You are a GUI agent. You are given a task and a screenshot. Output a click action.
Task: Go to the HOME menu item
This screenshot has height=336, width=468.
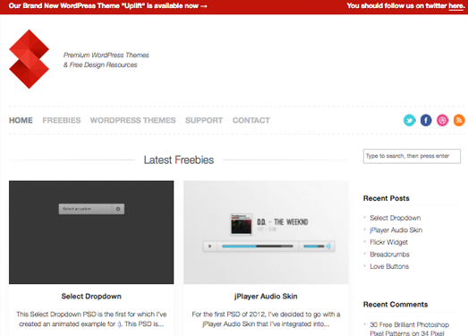click(21, 120)
